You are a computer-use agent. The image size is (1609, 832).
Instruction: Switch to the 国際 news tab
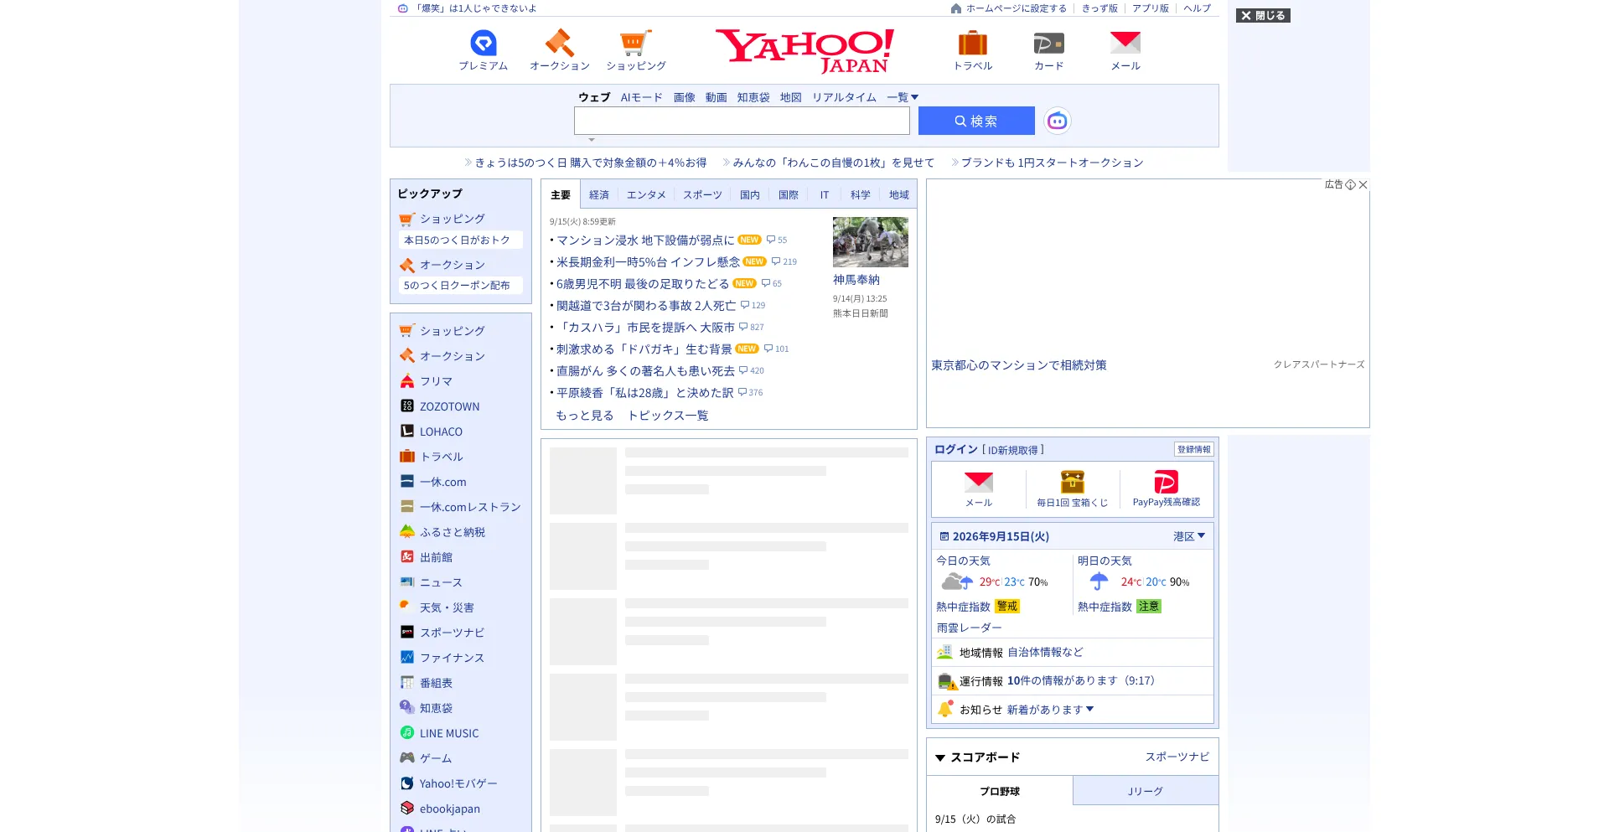tap(789, 195)
